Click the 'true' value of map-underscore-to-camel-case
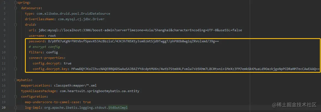Image resolution: width=321 pixels, height=112 pixels. click(87, 102)
